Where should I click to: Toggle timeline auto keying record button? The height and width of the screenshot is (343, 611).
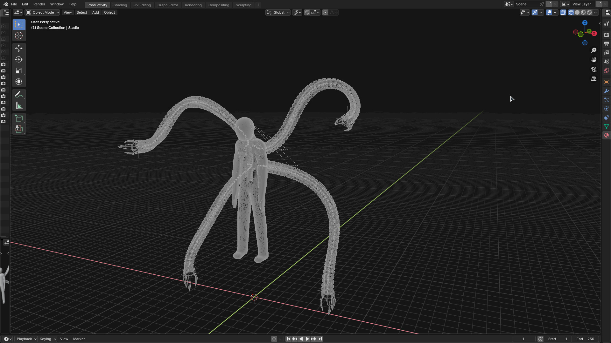[274, 339]
